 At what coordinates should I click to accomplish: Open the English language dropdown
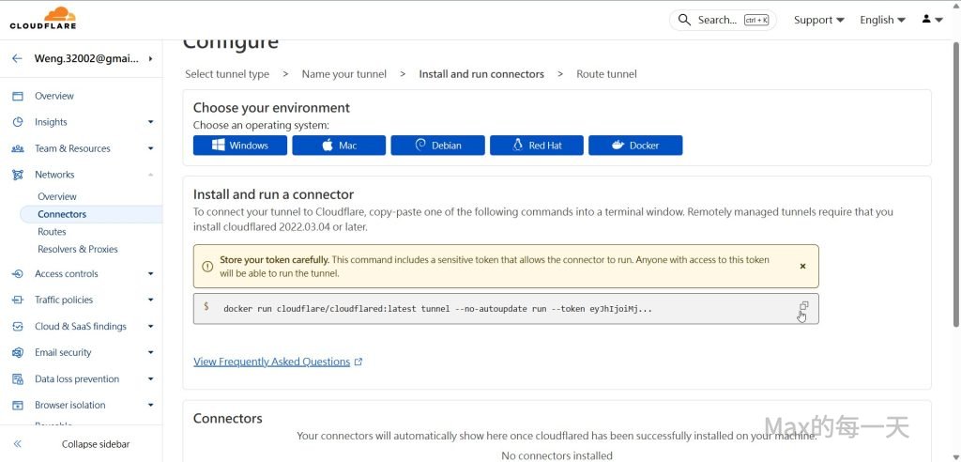click(x=882, y=20)
